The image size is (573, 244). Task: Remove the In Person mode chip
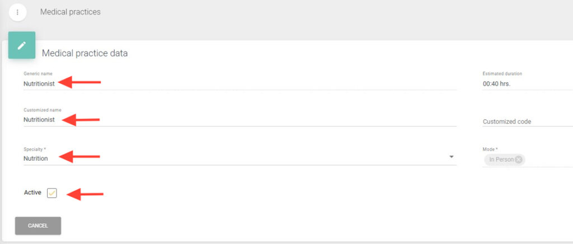[519, 159]
